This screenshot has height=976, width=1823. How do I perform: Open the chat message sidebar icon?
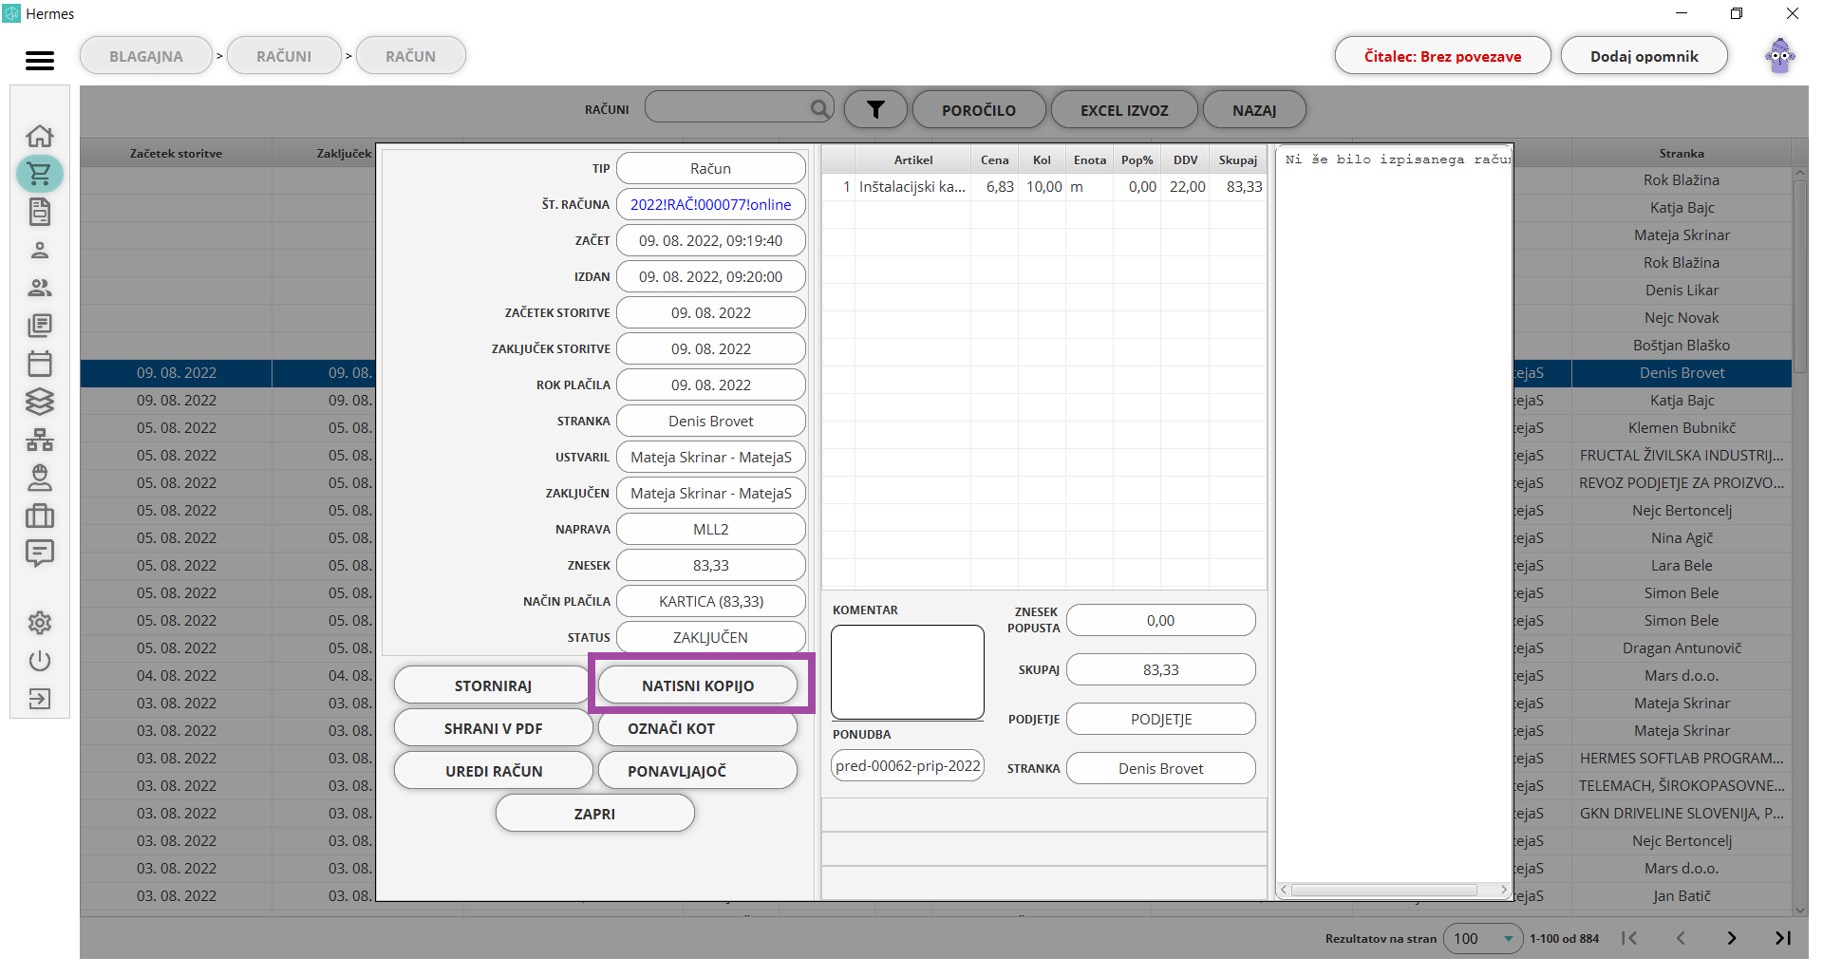(x=40, y=554)
